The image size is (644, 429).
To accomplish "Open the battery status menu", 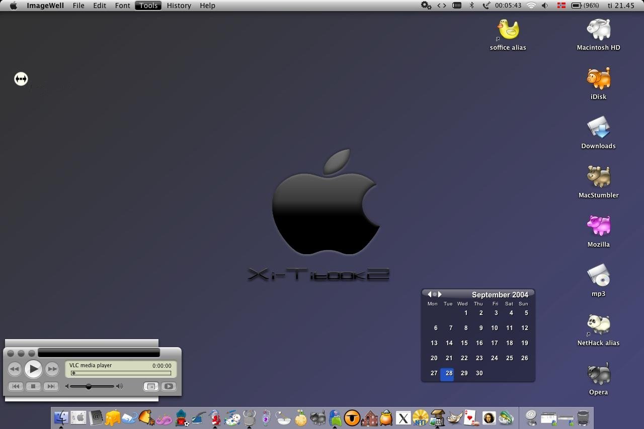I will (585, 6).
